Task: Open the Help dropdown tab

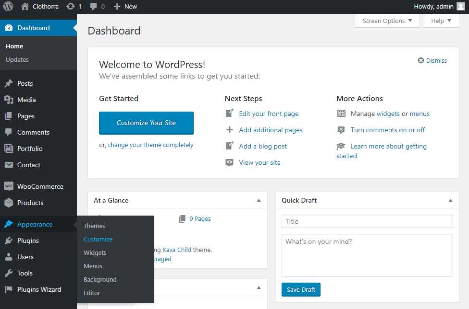Action: pos(441,21)
